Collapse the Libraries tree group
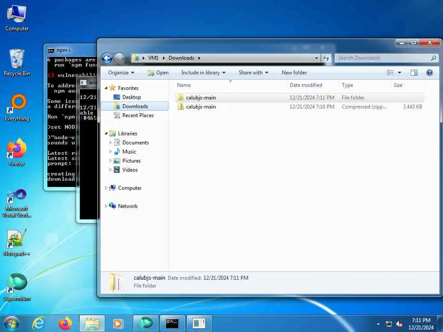Screen dimensions: 443x332 point(106,133)
